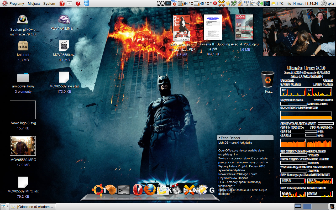336x210 pixels.
Task: Click the red help launcher in top panel
Action: click(x=78, y=3)
